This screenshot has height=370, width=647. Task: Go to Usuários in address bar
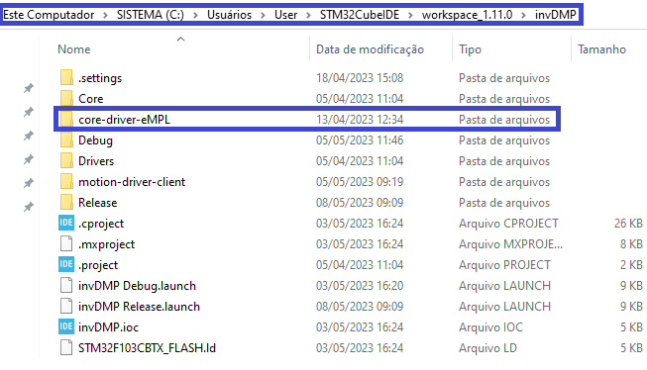229,15
